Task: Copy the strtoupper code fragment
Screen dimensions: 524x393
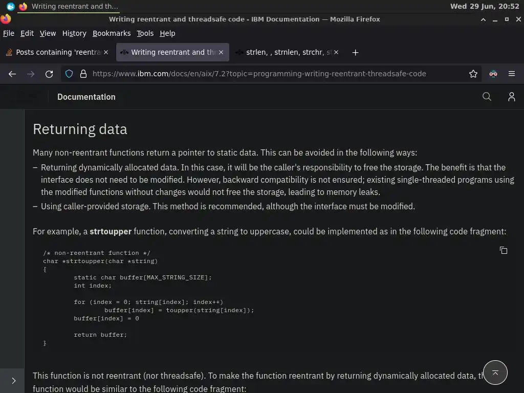Action: click(504, 250)
